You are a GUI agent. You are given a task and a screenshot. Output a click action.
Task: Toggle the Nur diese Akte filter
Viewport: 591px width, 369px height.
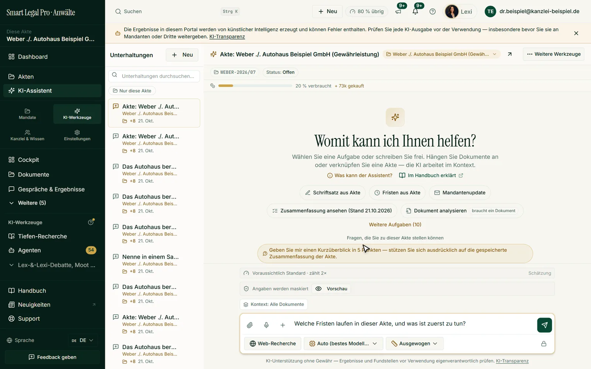click(x=132, y=91)
